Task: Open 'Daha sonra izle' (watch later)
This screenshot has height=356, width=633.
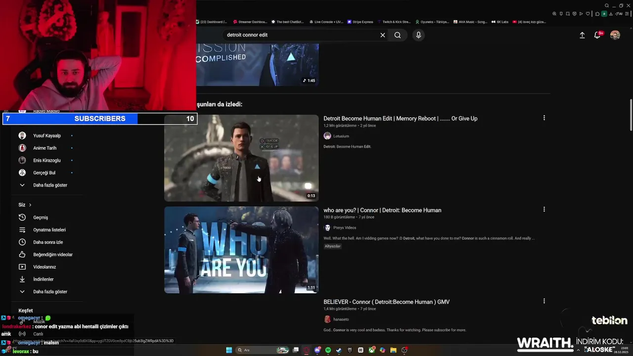Action: coord(47,242)
